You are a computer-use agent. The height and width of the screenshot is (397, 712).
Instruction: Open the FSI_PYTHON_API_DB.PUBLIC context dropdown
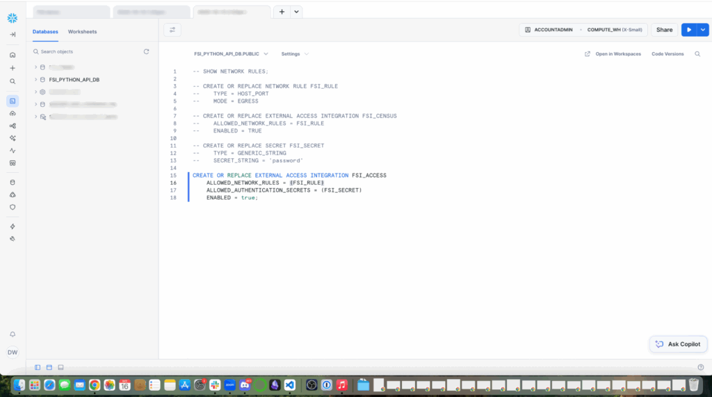click(231, 54)
